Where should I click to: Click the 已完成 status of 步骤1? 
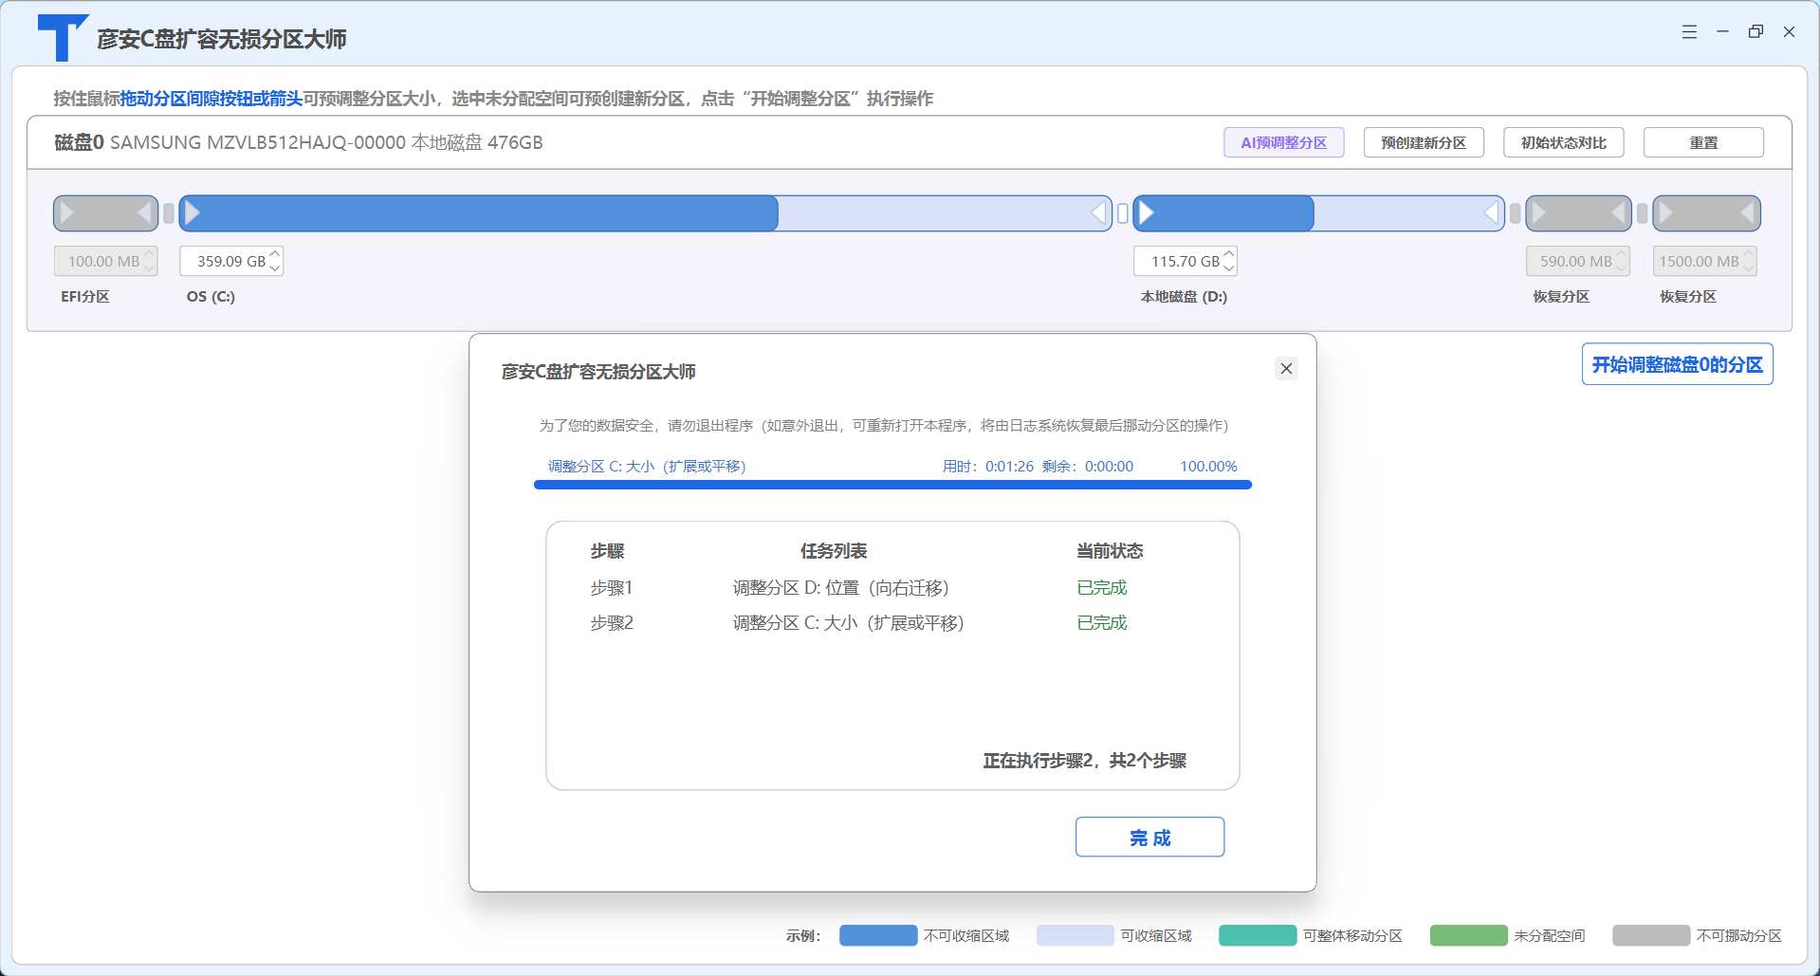(1102, 588)
